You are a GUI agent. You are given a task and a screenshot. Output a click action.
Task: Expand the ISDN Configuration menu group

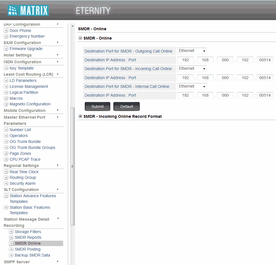(x=58, y=62)
